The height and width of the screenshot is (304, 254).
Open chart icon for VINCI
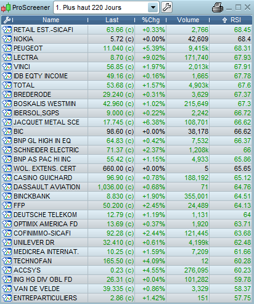[x=7, y=67]
